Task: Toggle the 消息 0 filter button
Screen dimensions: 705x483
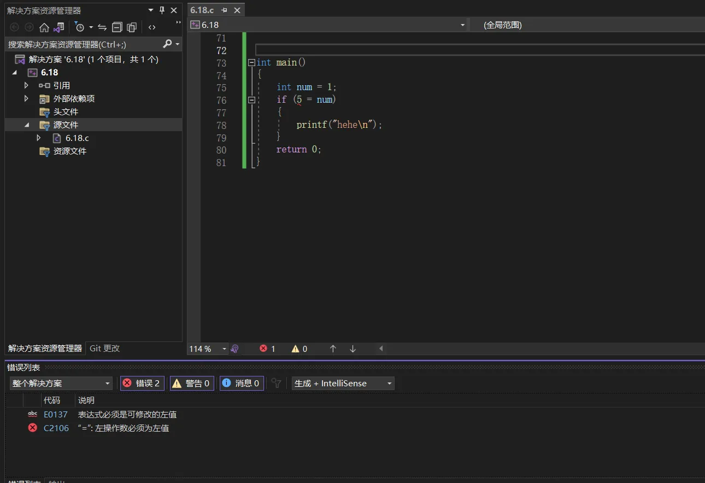Action: [242, 384]
